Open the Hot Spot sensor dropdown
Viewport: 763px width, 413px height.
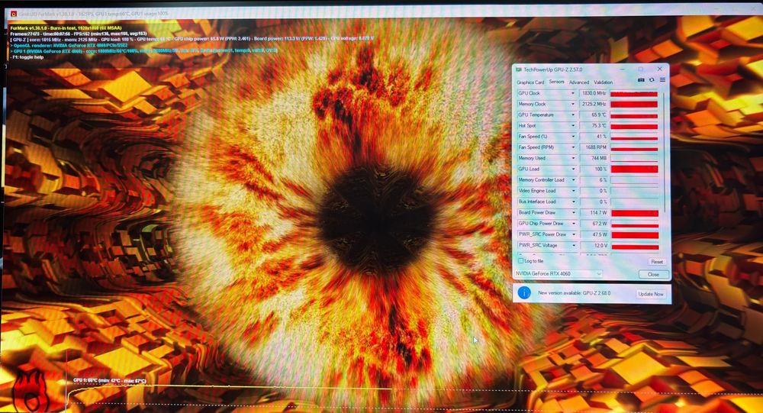(x=573, y=126)
